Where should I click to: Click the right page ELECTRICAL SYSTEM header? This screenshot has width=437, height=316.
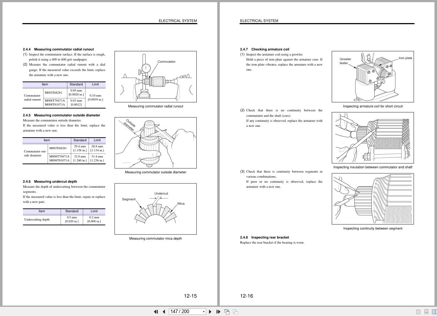coord(259,21)
